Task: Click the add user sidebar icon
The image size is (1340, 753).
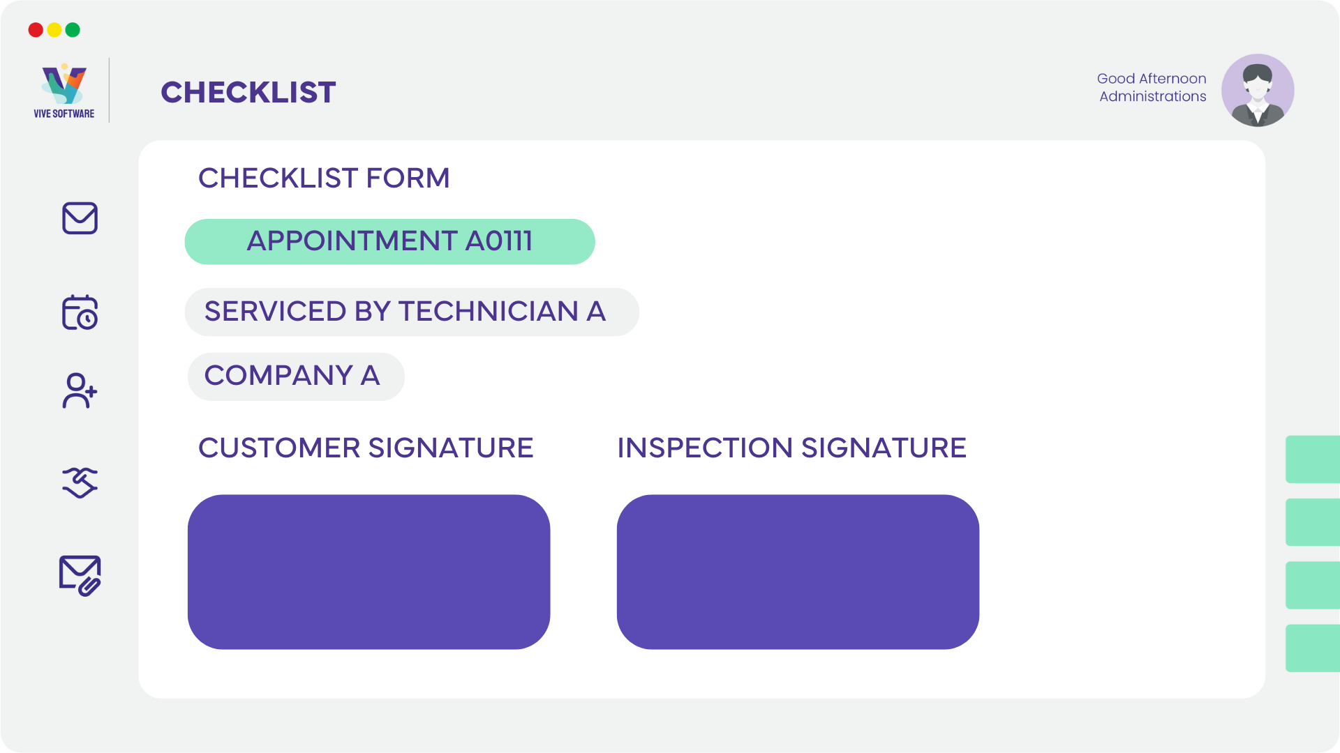Action: click(80, 390)
